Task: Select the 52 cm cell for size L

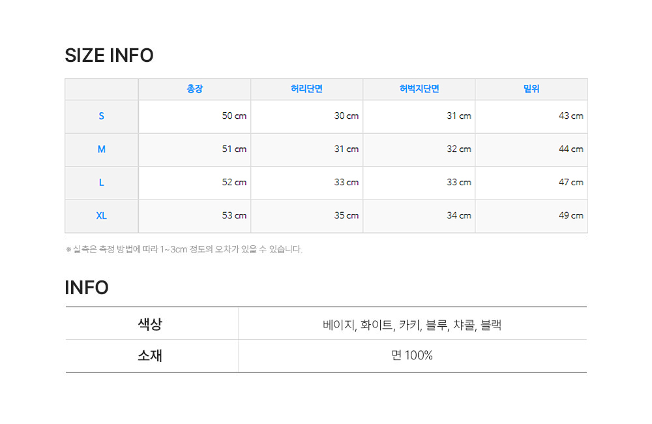Action: pos(234,183)
